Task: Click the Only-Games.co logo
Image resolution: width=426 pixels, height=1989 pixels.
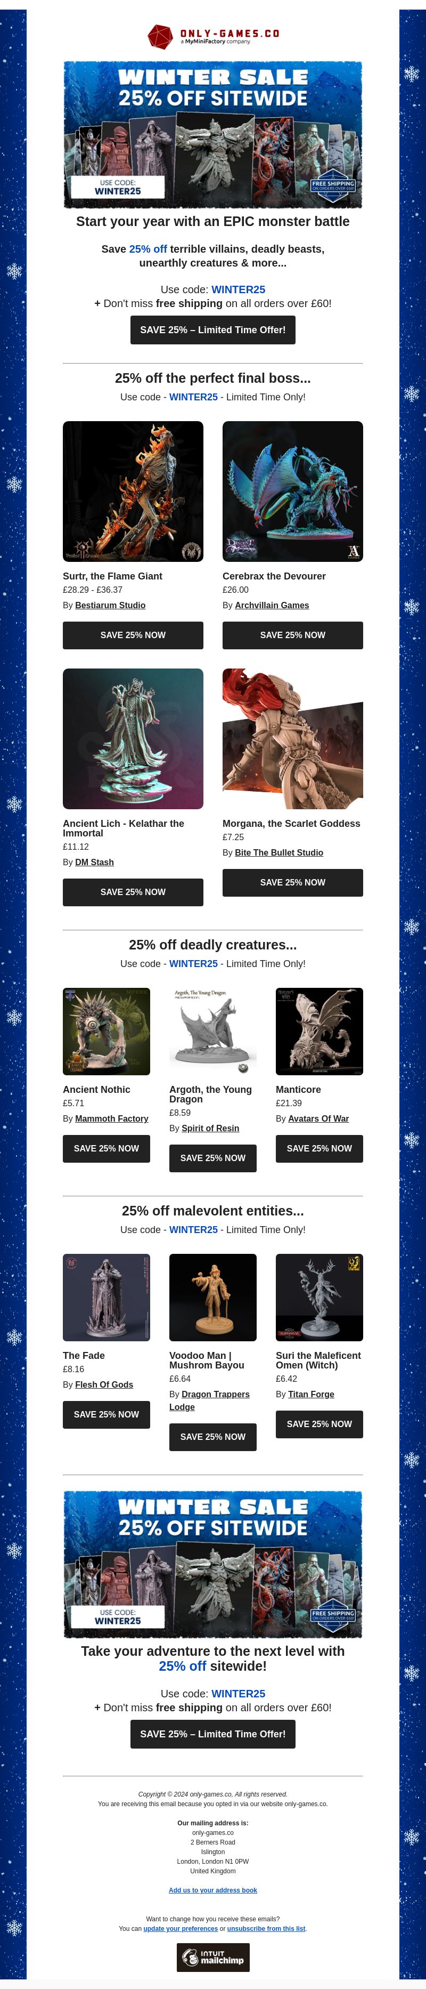Action: [213, 36]
